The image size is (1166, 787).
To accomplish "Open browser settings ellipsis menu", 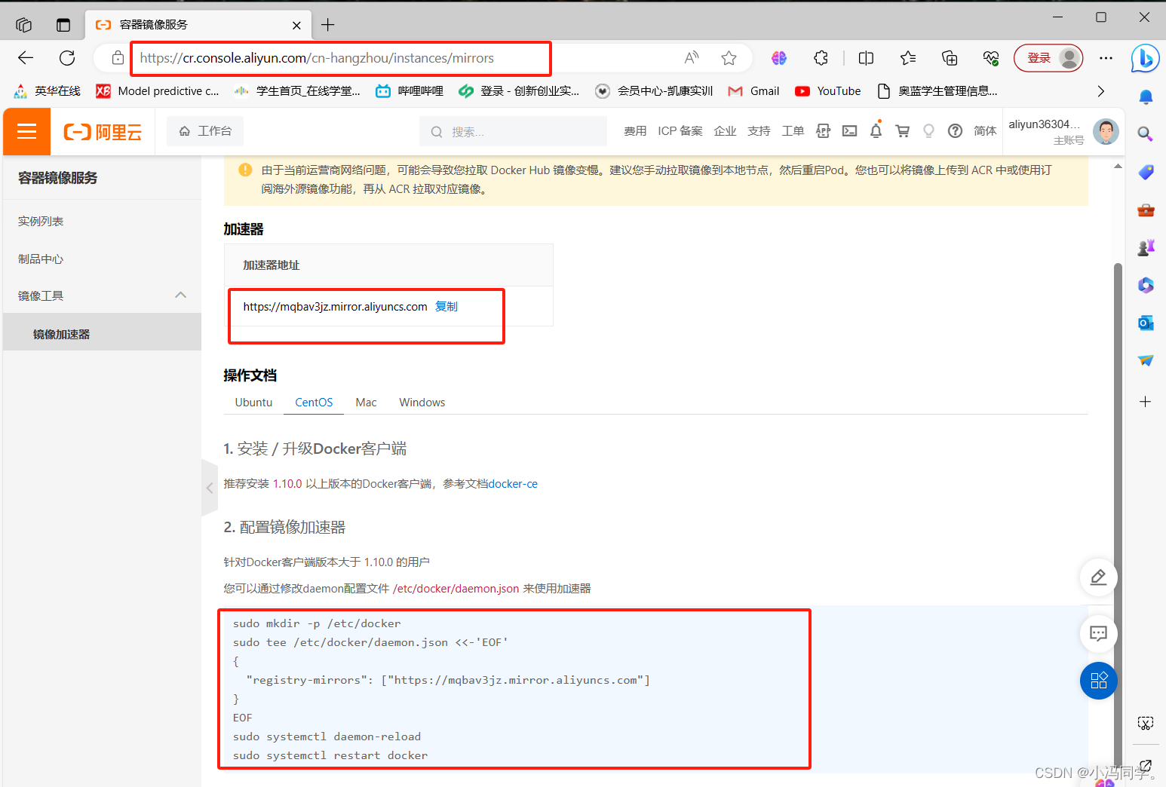I will (x=1106, y=58).
